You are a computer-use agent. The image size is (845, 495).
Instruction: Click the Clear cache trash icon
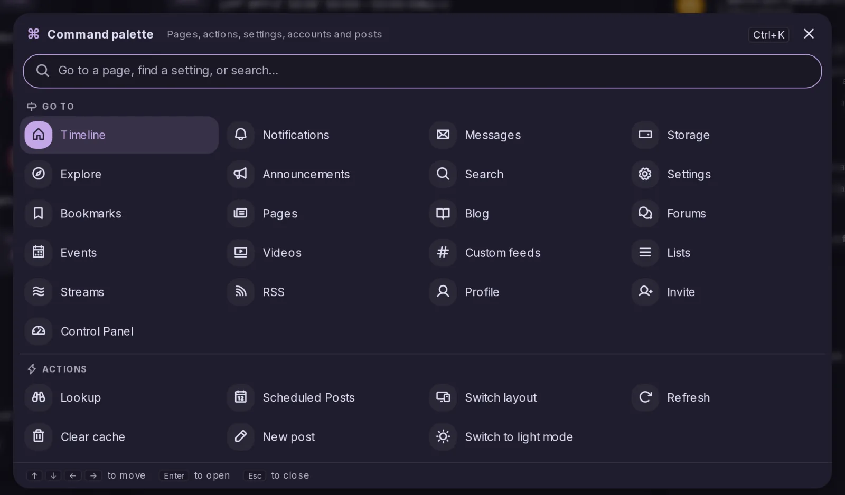coord(39,437)
